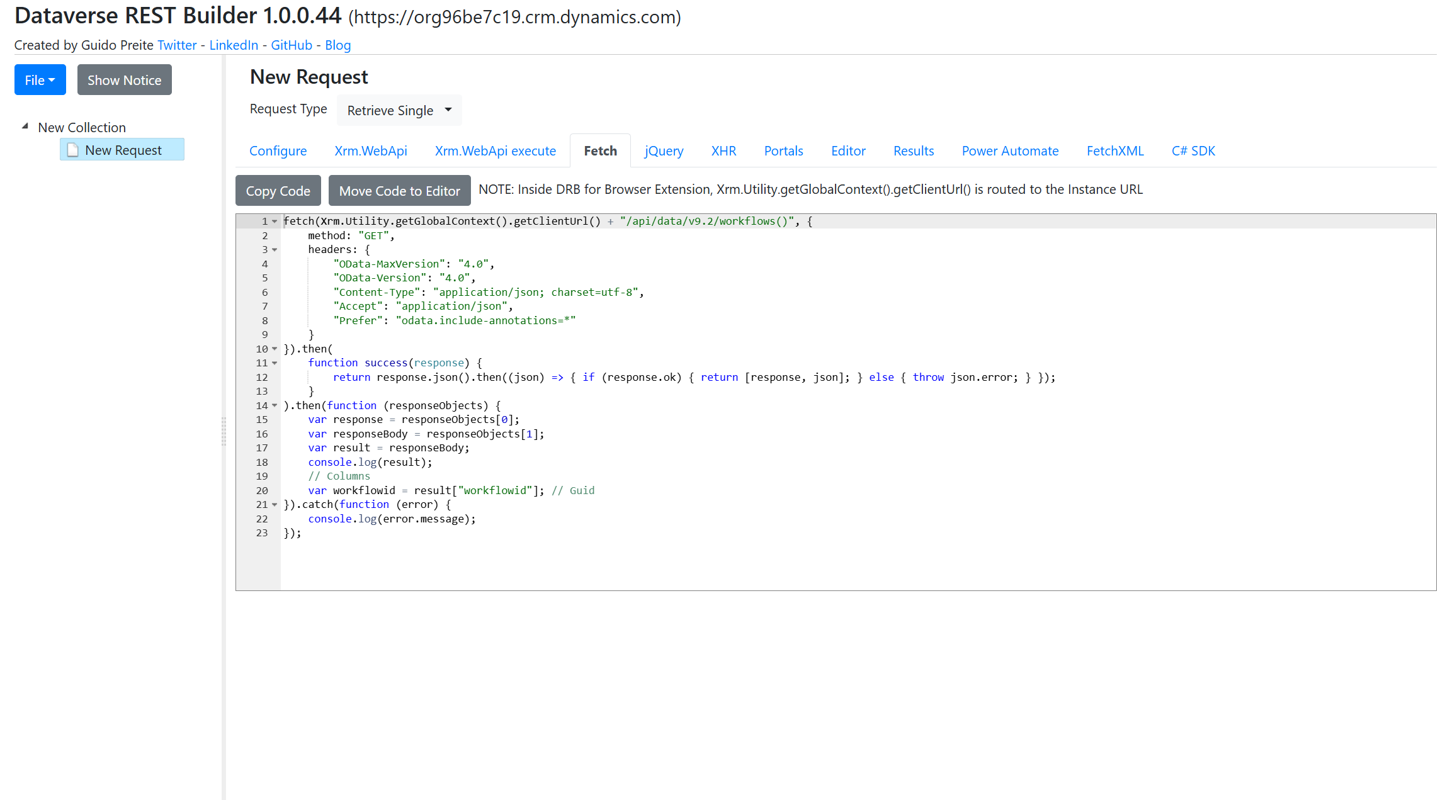
Task: Open the File dropdown menu
Action: tap(40, 80)
